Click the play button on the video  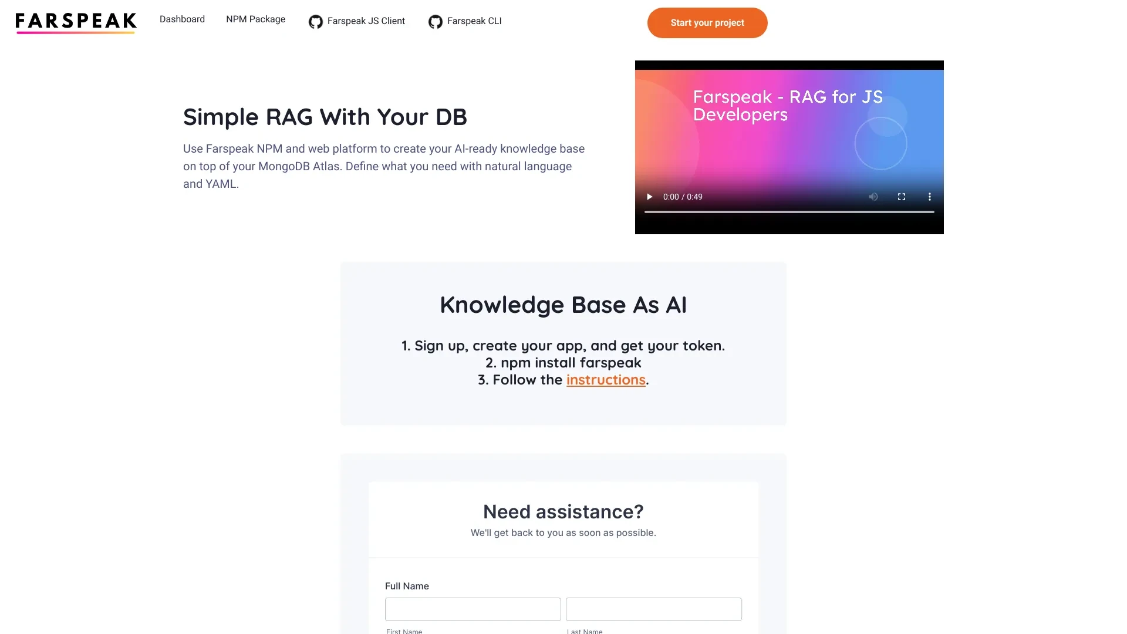pyautogui.click(x=649, y=197)
